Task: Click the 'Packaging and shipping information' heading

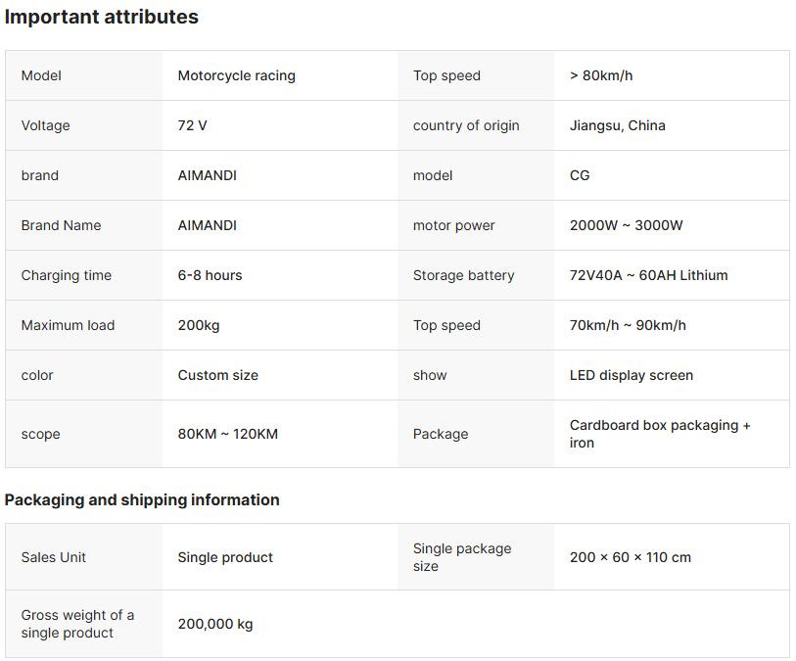Action: point(142,499)
